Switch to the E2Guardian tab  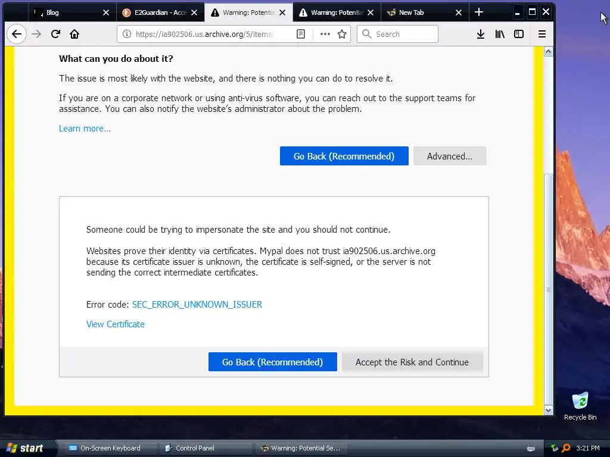click(160, 12)
